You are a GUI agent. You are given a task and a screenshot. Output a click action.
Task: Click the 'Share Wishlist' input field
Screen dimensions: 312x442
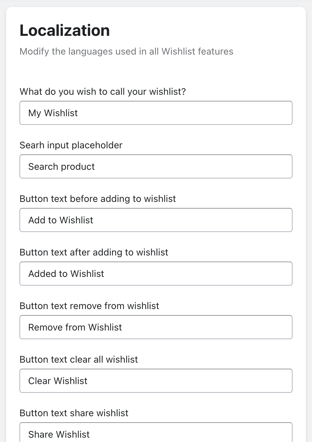click(156, 434)
